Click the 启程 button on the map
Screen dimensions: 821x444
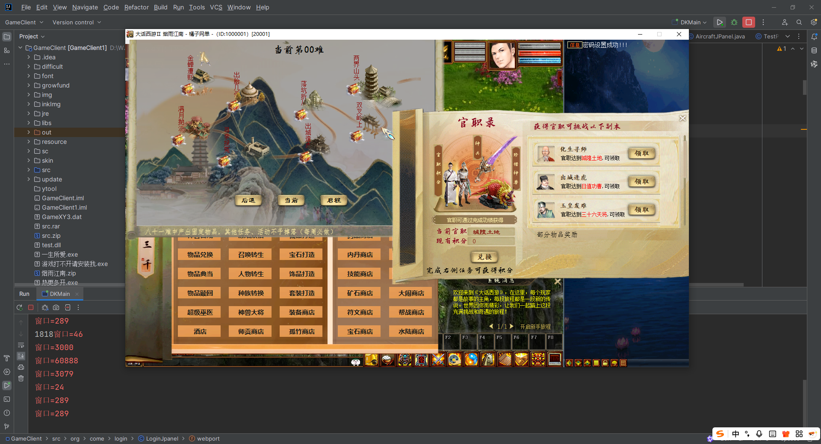[x=334, y=200]
